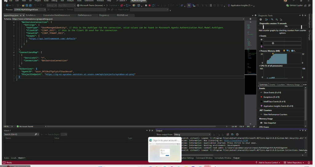The image size is (315, 167).
Task: Open Process MyM365Agent4.exe dropdown
Action: click(30, 10)
